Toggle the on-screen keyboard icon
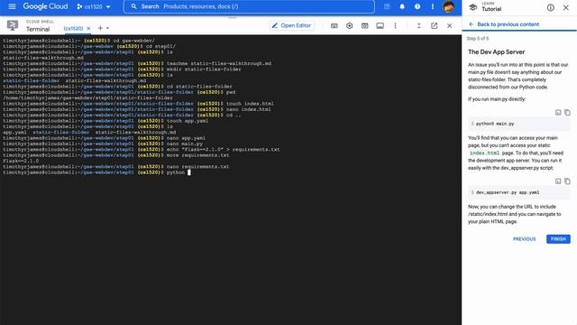Image resolution: width=577 pixels, height=325 pixels. (334, 26)
